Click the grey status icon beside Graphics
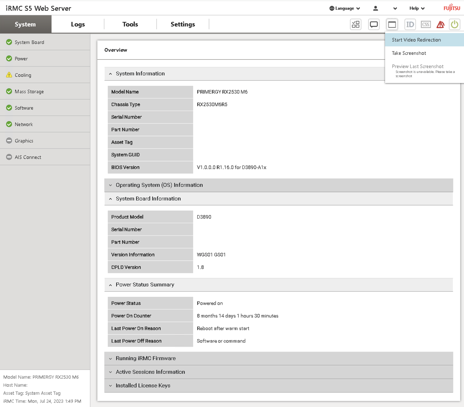This screenshot has width=464, height=407. point(9,140)
